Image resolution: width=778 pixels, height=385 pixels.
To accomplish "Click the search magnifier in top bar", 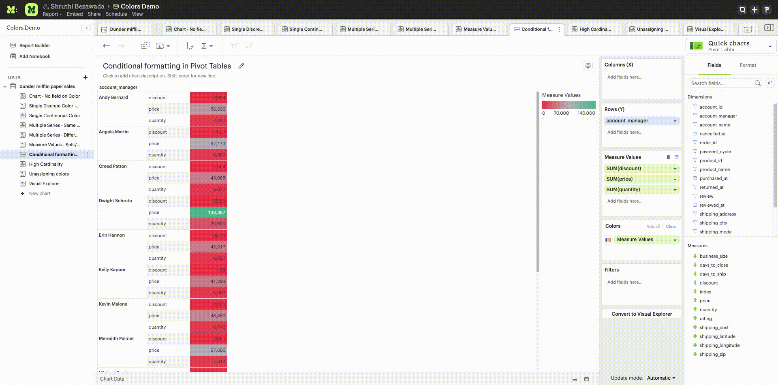I will pos(742,10).
